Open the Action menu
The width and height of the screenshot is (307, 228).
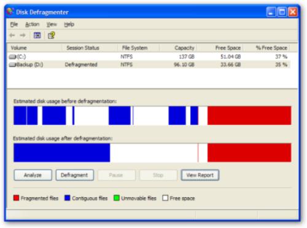pyautogui.click(x=32, y=25)
